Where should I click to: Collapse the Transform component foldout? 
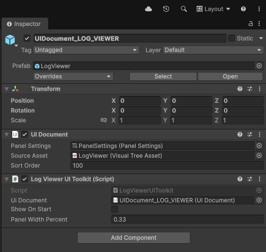6,89
